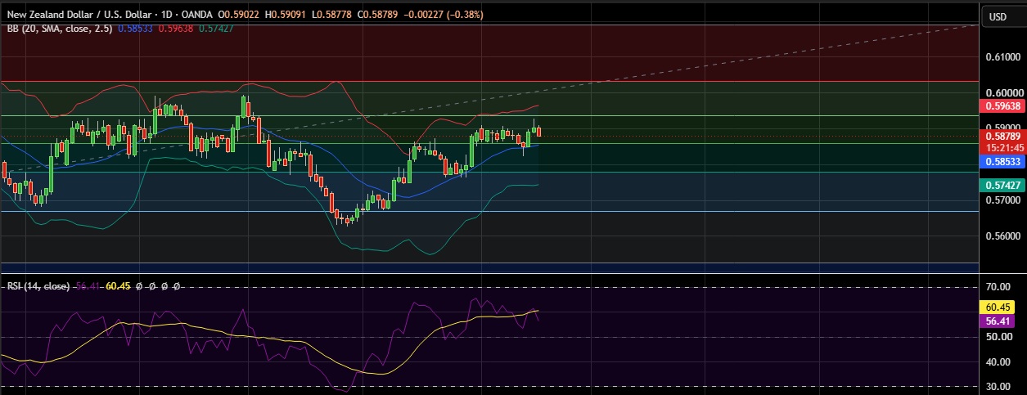Click the 40.00 level on the RSI axis
This screenshot has height=395, width=1027.
998,361
